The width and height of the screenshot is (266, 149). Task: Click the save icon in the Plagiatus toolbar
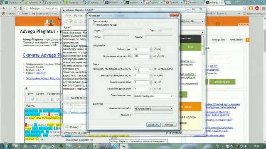coord(75,21)
